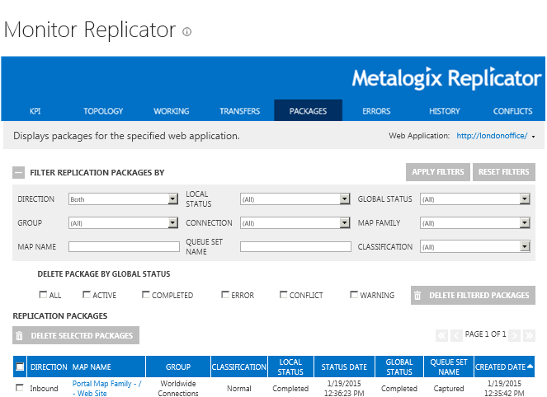
Task: Enable the COMPLETED status checkbox
Action: pos(146,295)
